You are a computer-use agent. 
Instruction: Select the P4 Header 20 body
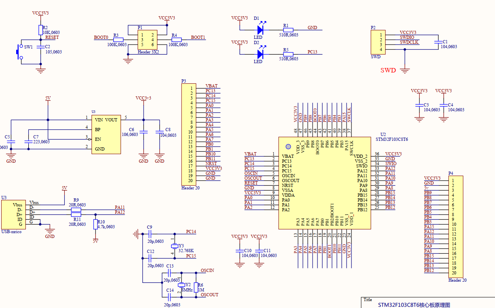(x=456, y=227)
